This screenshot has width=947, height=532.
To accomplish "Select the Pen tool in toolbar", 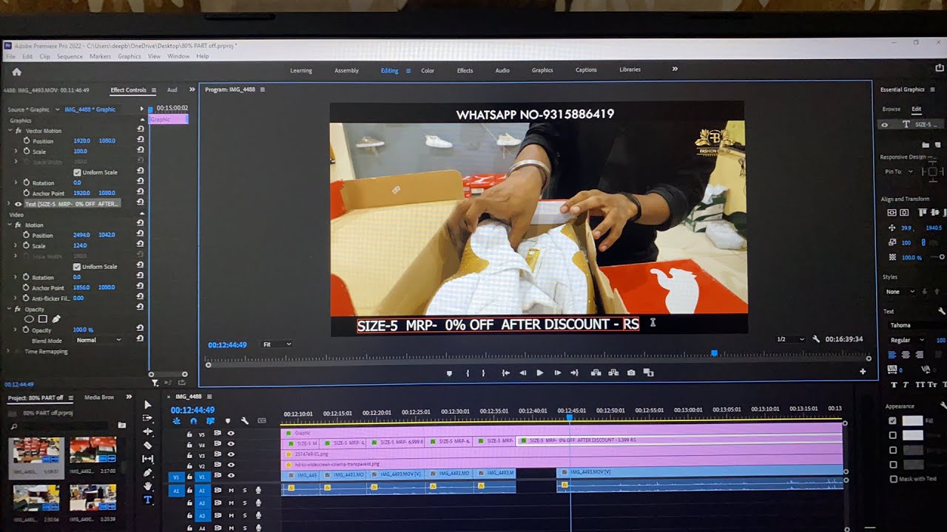I will 147,473.
